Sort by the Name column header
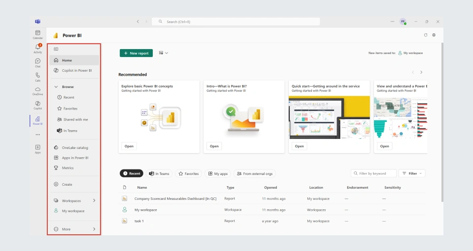This screenshot has height=251, width=473. click(142, 187)
